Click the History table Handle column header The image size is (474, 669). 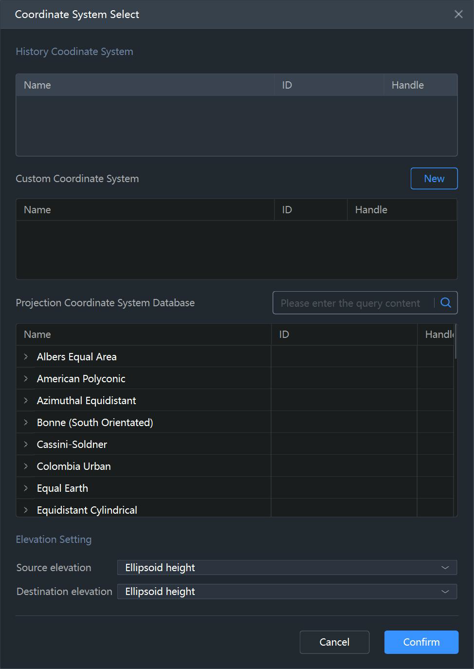(420, 85)
